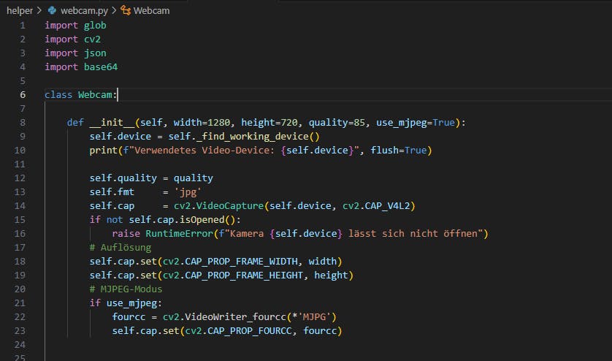Click line number 6 in gutter
This screenshot has height=361, width=612.
23,95
